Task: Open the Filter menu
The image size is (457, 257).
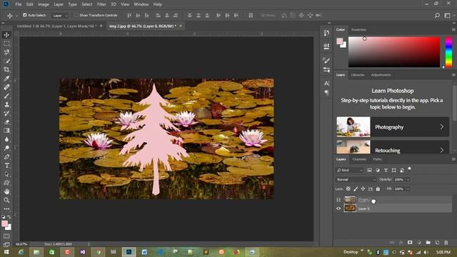Action: pyautogui.click(x=101, y=4)
